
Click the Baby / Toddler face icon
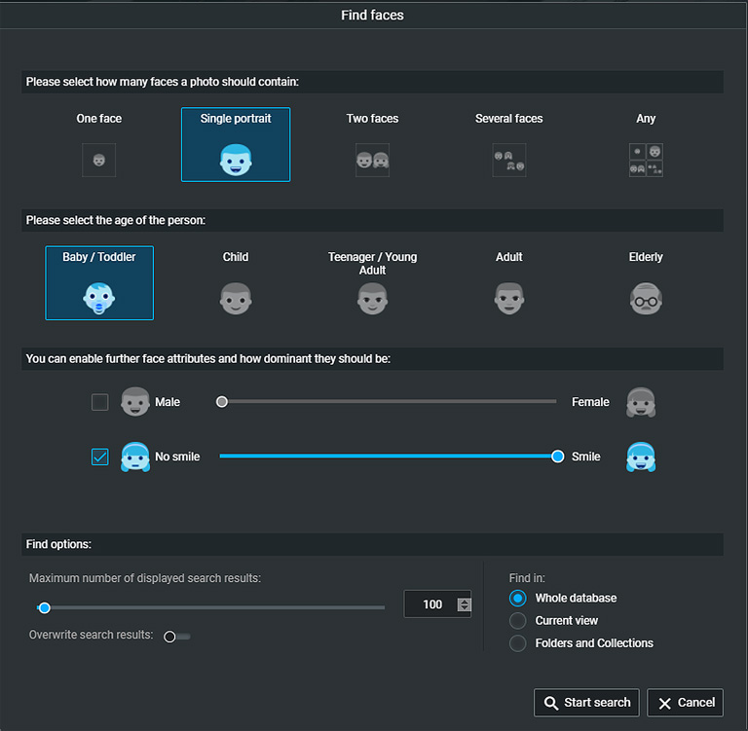[x=98, y=299]
